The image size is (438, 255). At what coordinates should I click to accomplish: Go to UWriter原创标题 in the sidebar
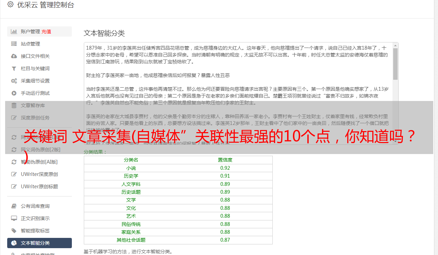(x=39, y=187)
